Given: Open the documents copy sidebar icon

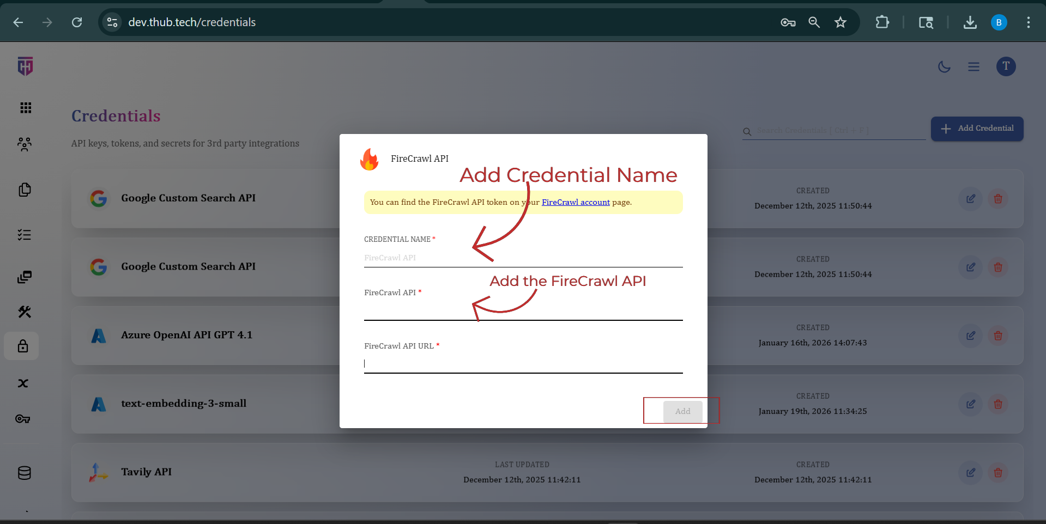Looking at the screenshot, I should [25, 190].
